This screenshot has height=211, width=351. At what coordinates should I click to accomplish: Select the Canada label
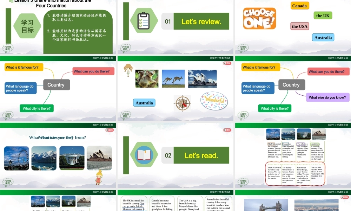(299, 6)
